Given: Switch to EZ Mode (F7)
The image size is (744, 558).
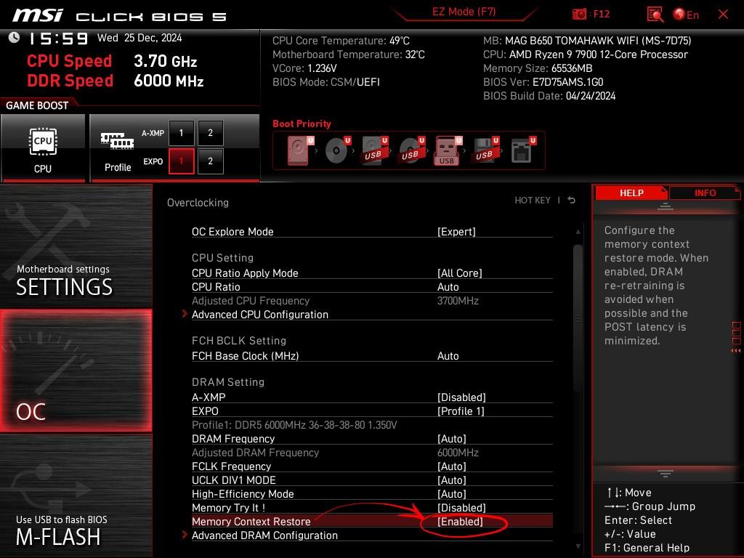Looking at the screenshot, I should coord(464,12).
